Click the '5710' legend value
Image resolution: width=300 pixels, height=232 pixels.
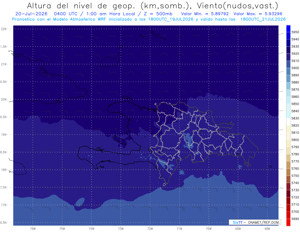coord(295,204)
